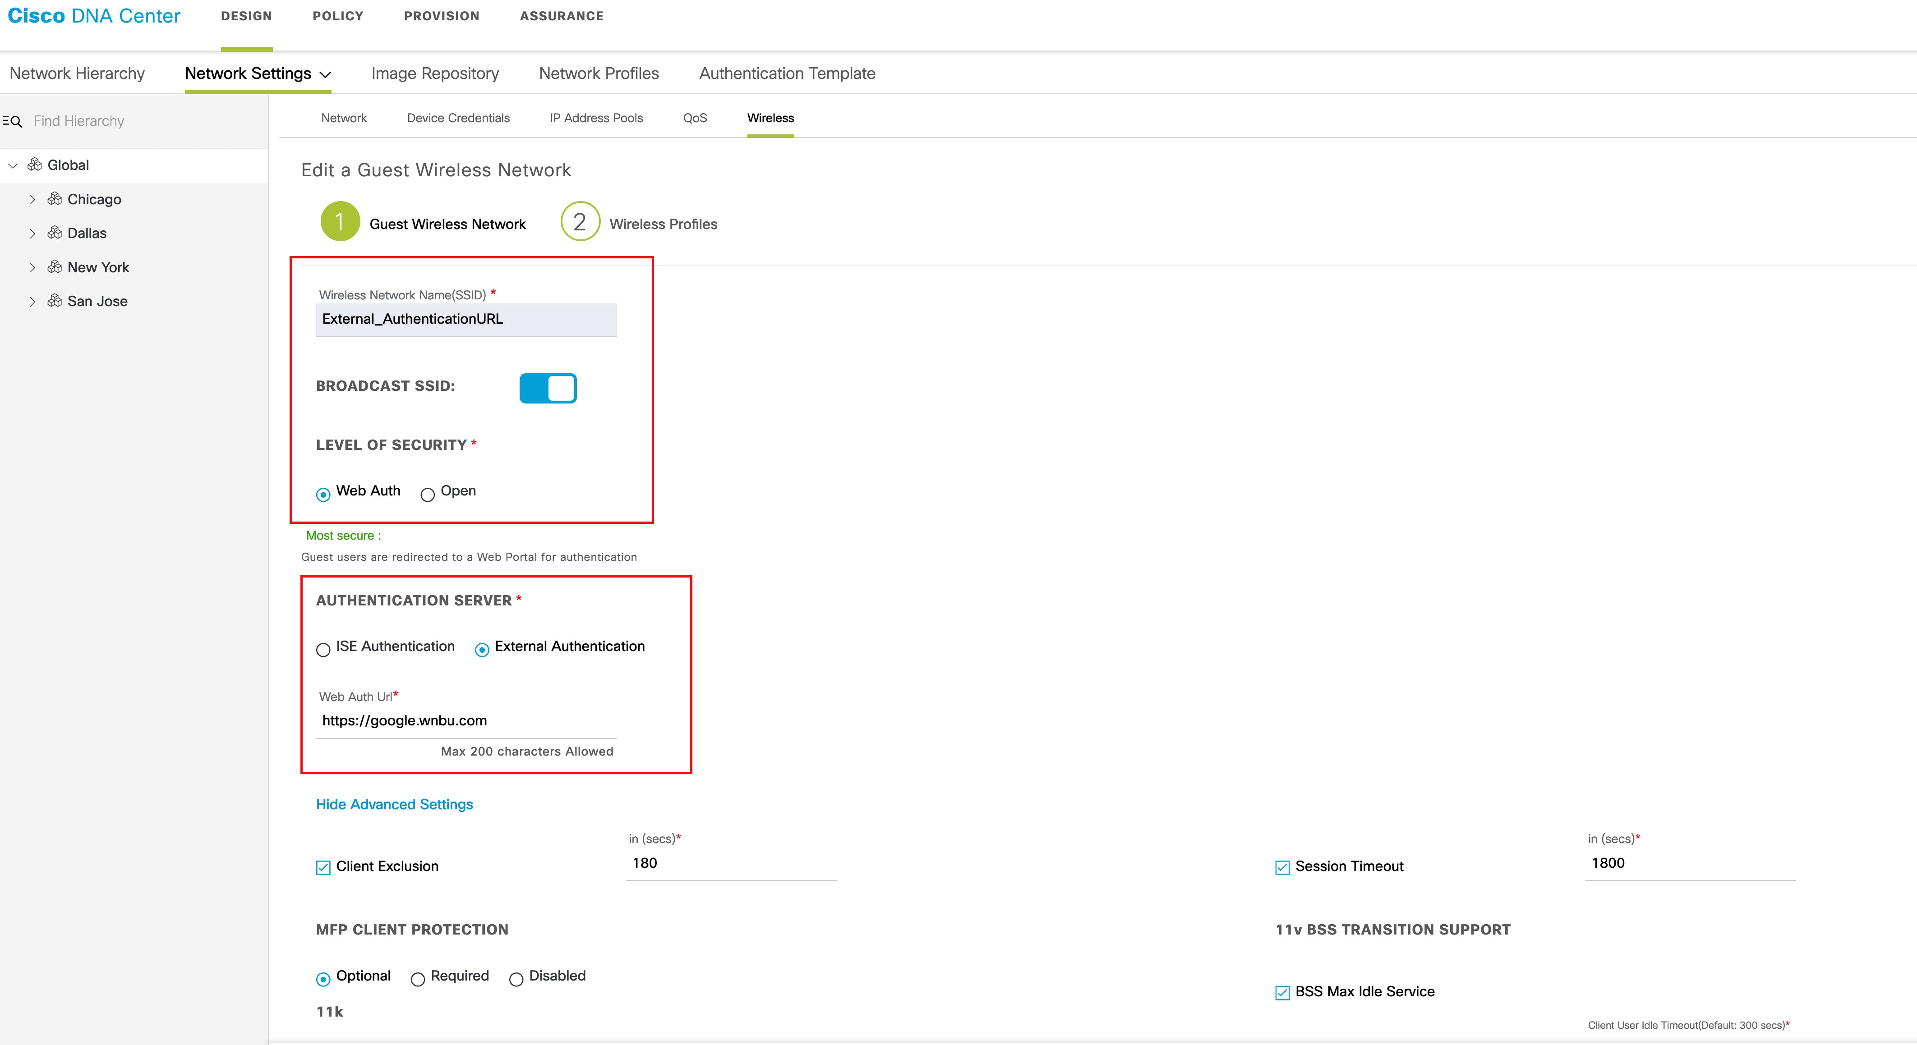1917x1045 pixels.
Task: Click the Wireless Network Name SSID field
Action: point(466,320)
